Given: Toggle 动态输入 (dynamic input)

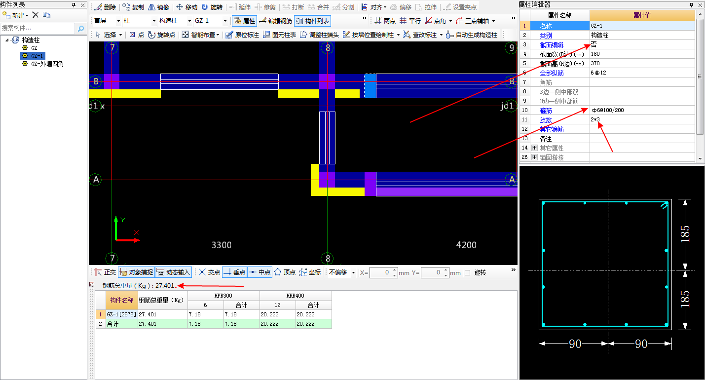Looking at the screenshot, I should point(173,272).
